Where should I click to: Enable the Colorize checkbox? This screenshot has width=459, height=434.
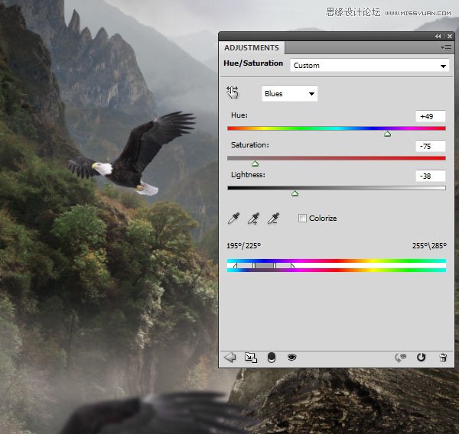(302, 219)
